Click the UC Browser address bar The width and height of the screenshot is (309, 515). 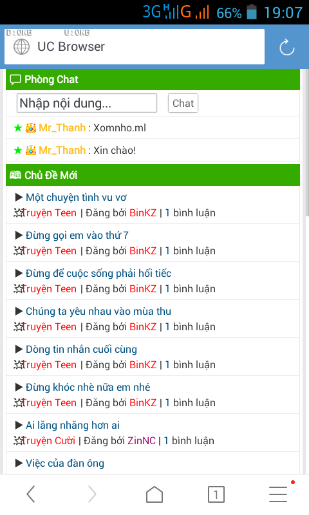click(x=135, y=46)
